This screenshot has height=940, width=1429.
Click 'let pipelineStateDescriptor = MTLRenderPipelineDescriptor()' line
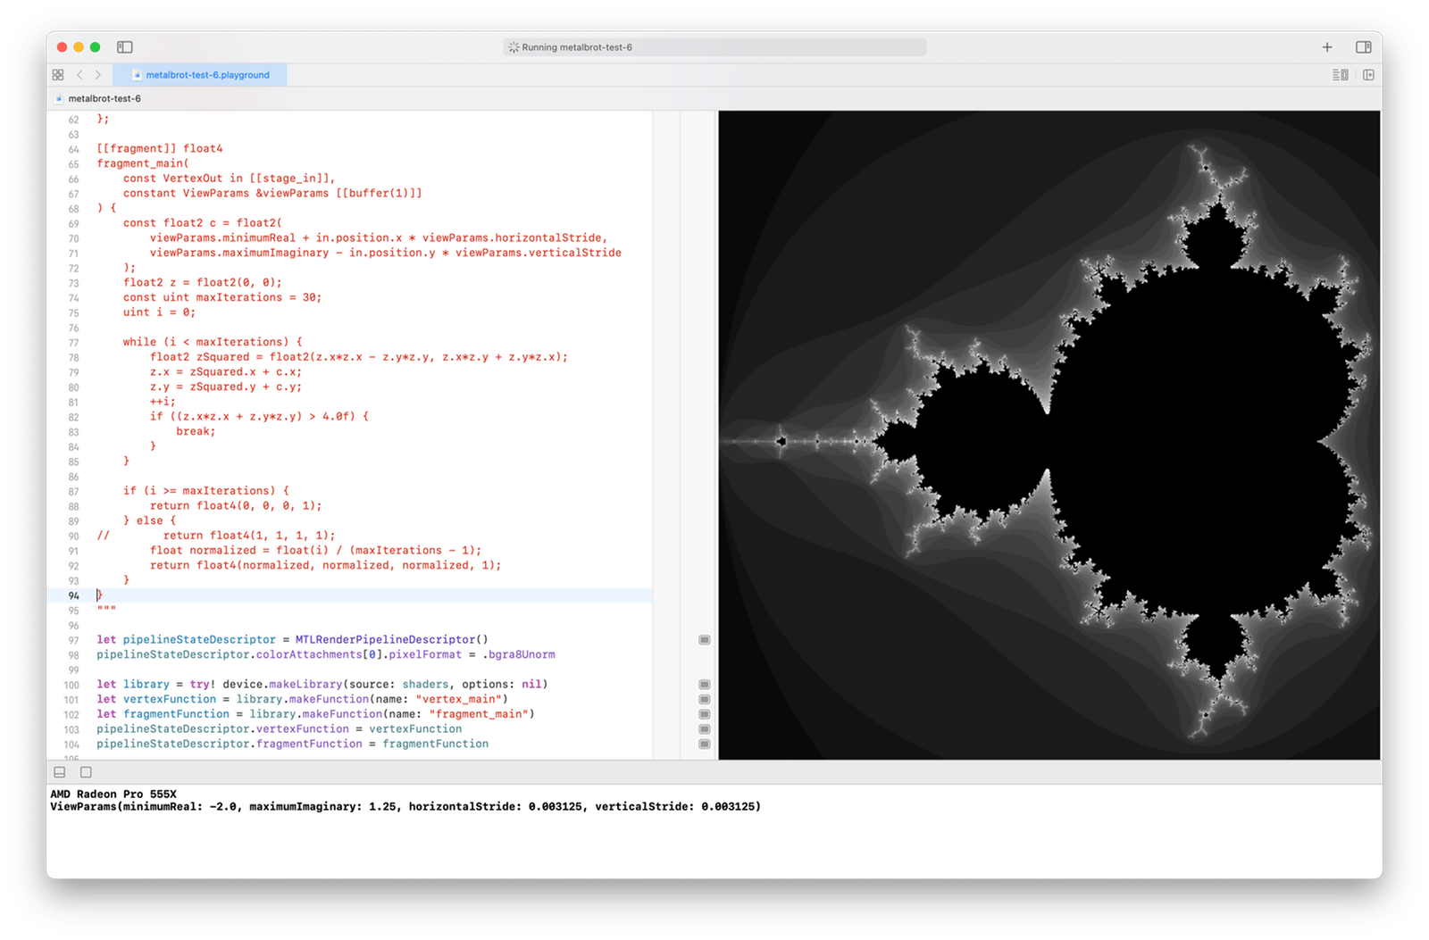293,640
